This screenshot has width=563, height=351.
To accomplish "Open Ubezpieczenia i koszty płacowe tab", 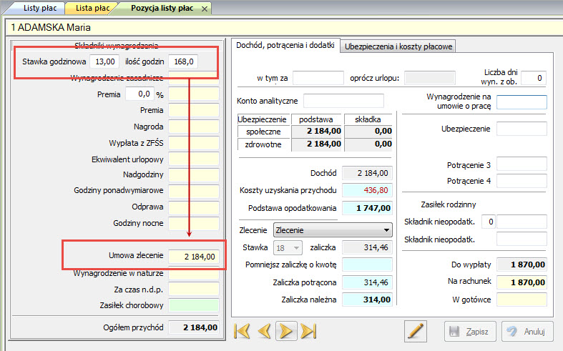I will coord(398,46).
